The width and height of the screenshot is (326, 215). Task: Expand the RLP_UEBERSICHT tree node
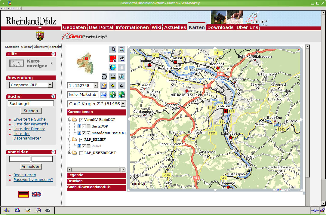pos(70,152)
